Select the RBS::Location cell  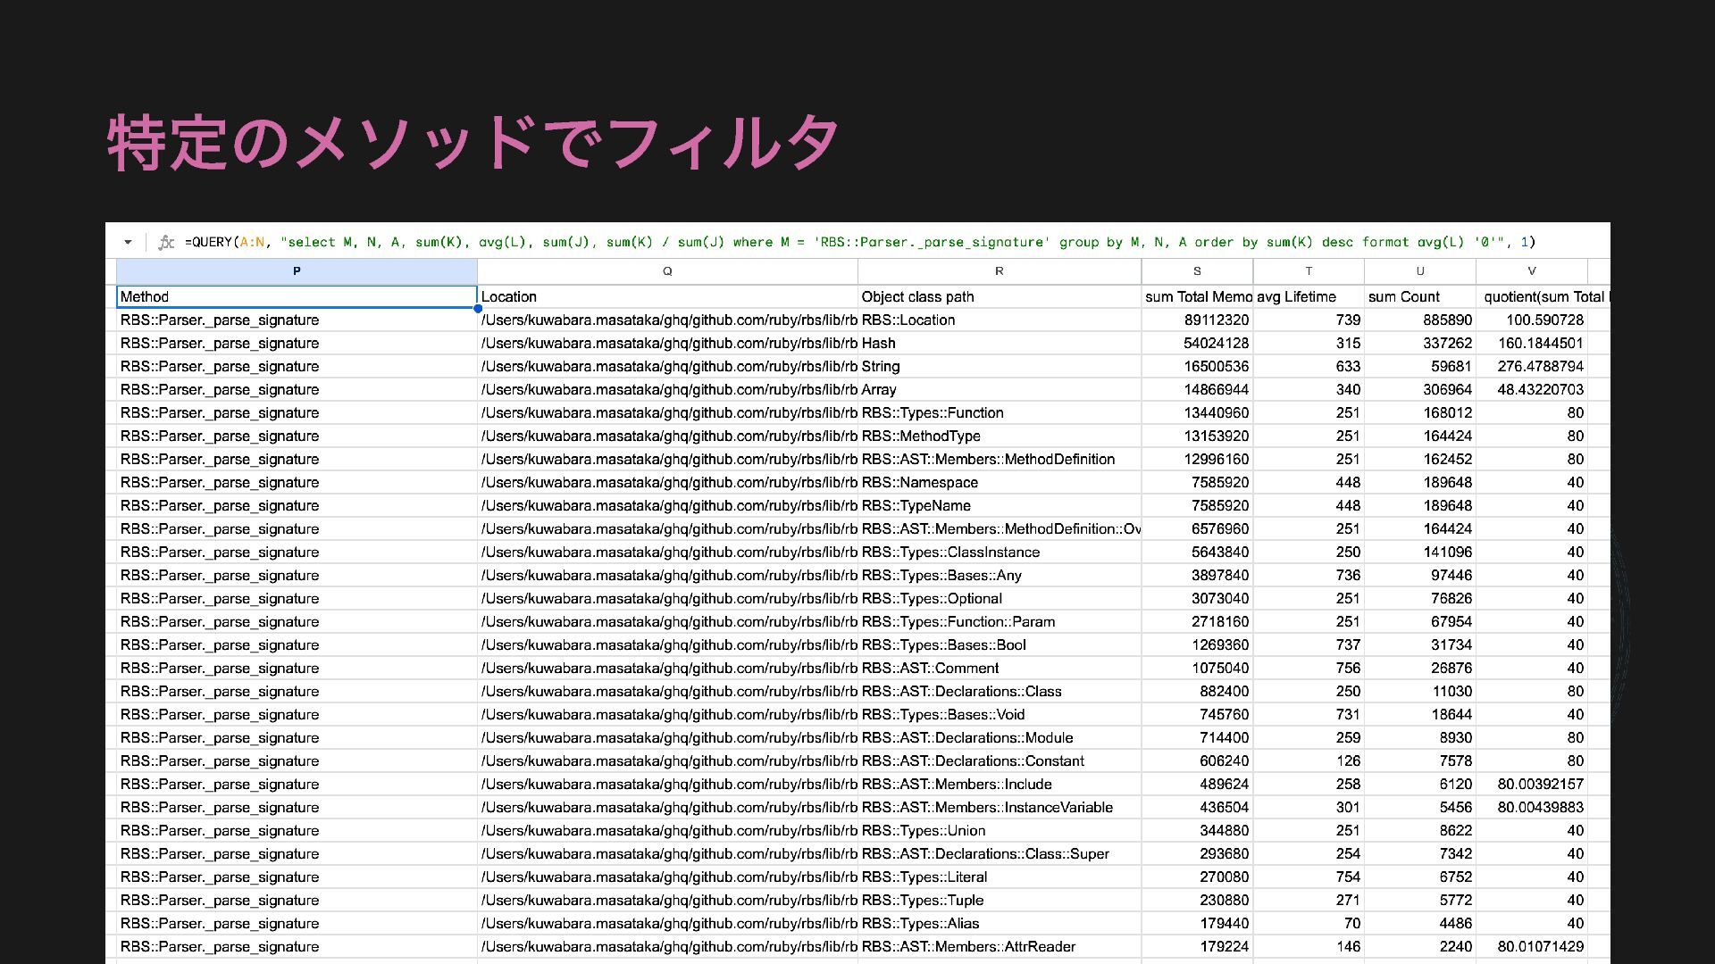[x=999, y=320]
